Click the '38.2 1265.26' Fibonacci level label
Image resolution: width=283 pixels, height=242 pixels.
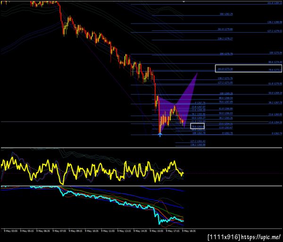pyautogui.click(x=226, y=118)
